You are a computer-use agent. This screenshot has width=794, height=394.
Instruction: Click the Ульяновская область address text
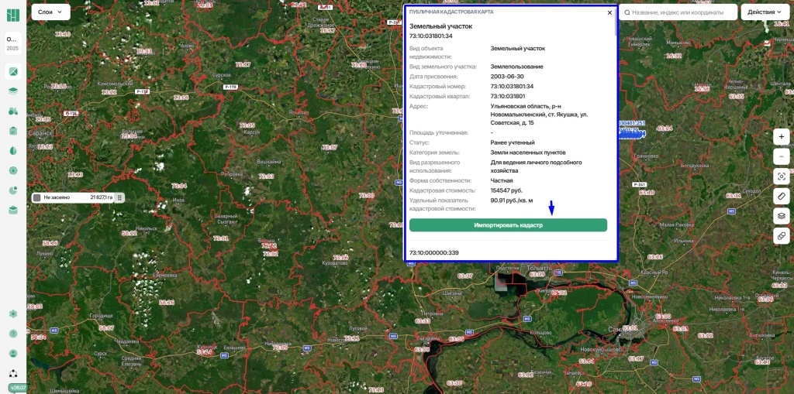(x=540, y=115)
